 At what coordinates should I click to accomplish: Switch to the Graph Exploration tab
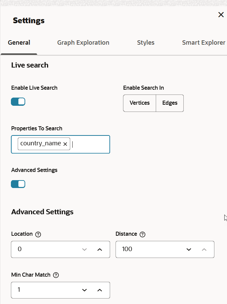(x=83, y=43)
